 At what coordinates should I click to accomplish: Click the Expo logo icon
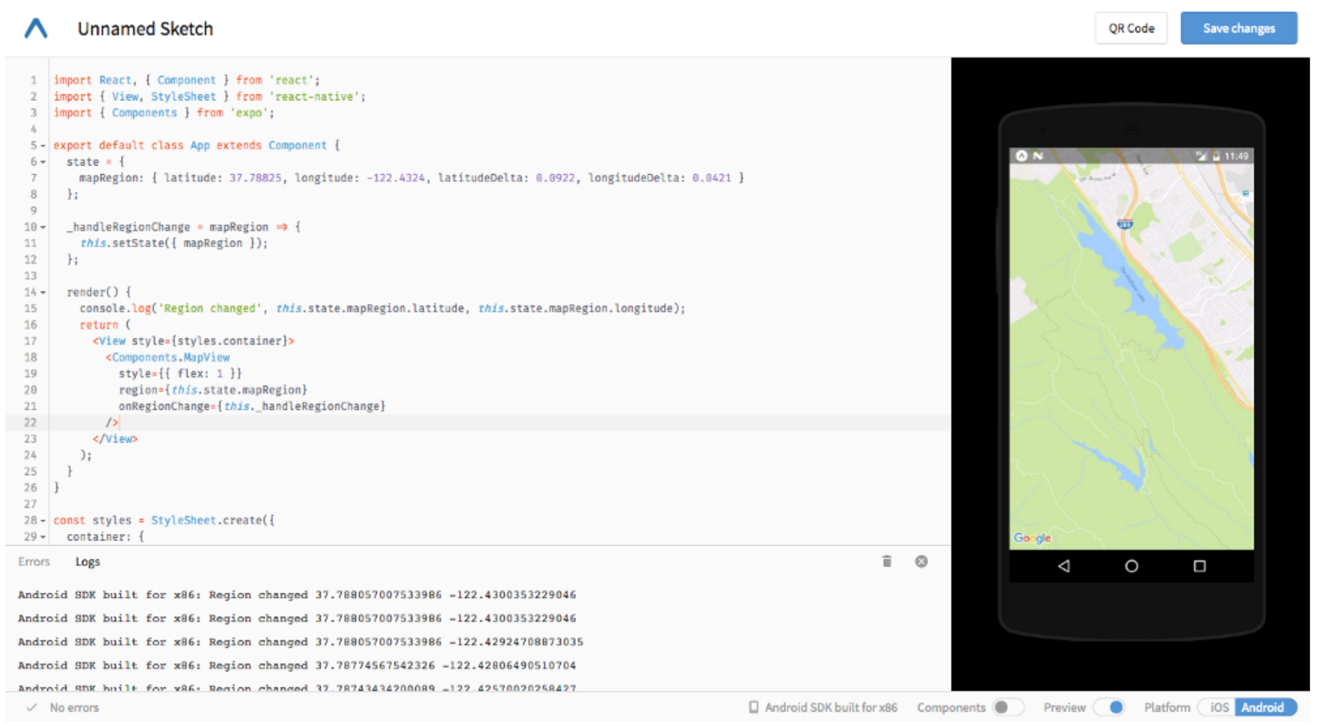(x=36, y=29)
